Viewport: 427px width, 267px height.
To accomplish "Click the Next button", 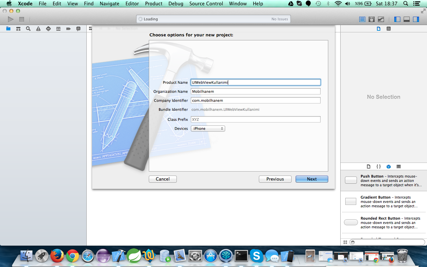I will pyautogui.click(x=312, y=179).
